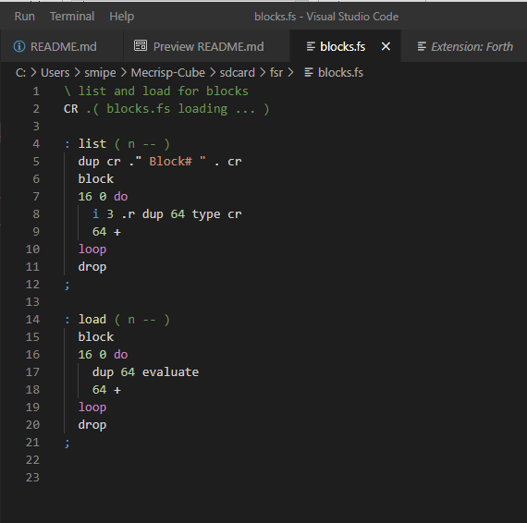527x523 pixels.
Task: Open the Help menu
Action: (x=122, y=17)
